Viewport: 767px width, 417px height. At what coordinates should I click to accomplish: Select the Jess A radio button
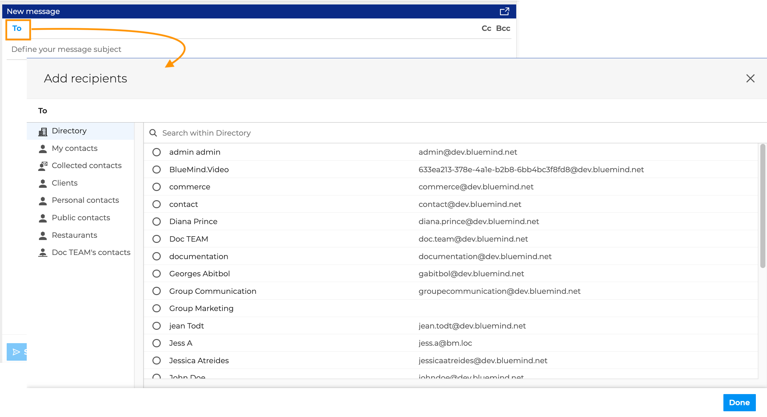157,343
